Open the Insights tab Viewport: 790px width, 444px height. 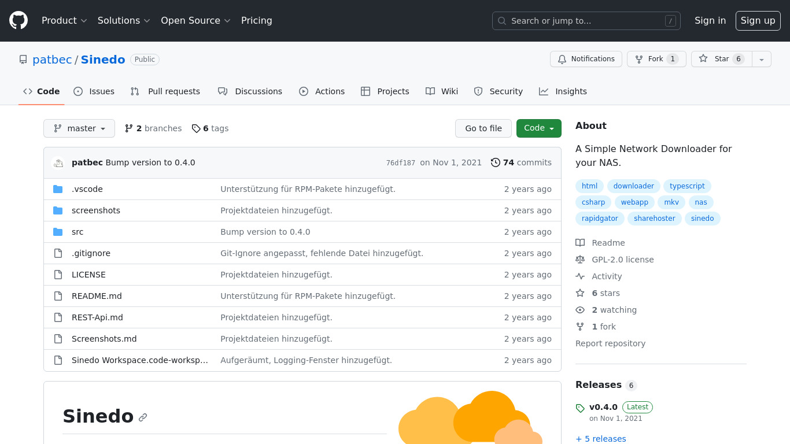[x=563, y=91]
